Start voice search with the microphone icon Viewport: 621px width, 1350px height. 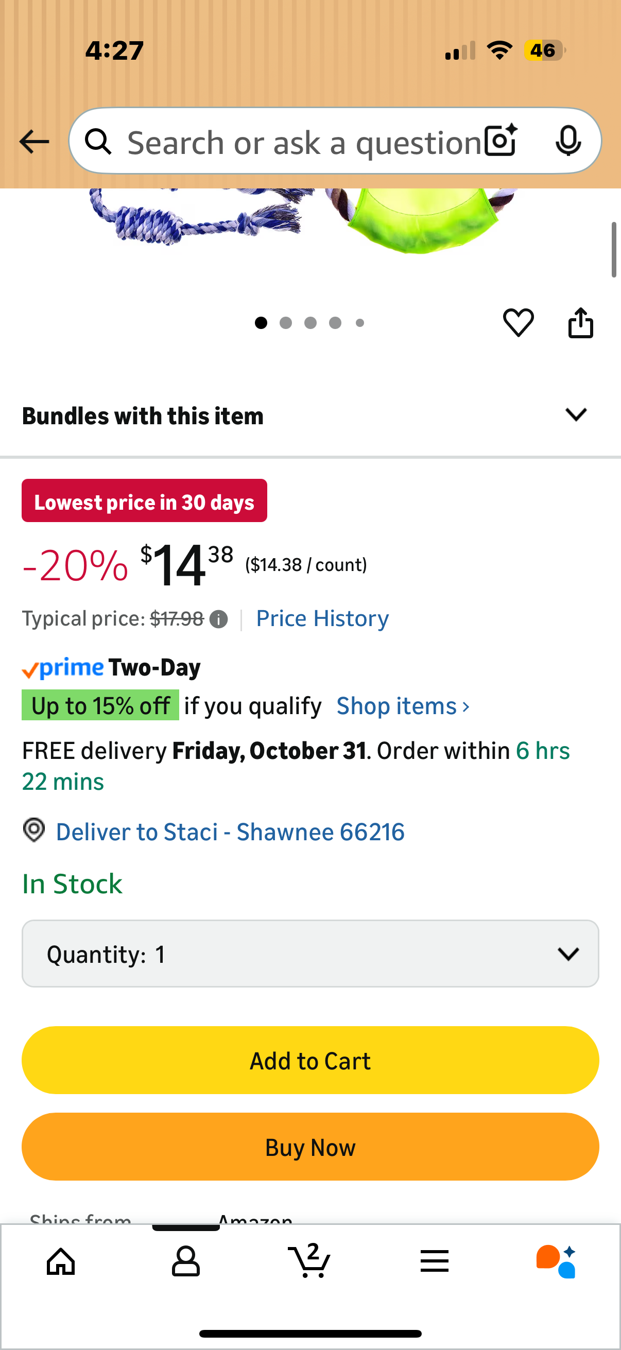(568, 141)
